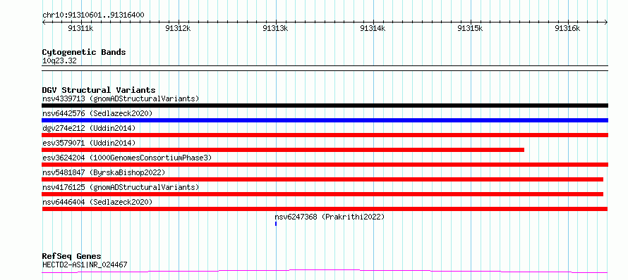Open variant nsv6442576 (Sedlazeck2020) label

click(x=97, y=113)
